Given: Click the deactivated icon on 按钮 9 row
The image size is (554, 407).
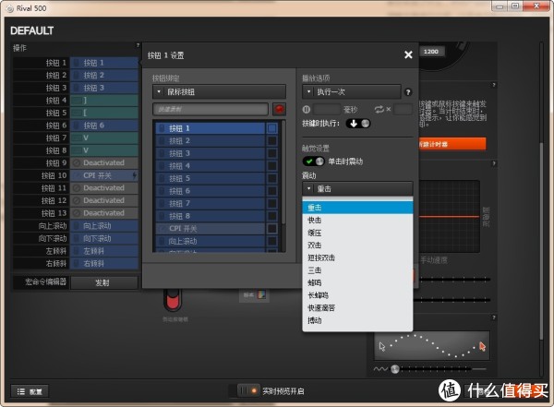Looking at the screenshot, I should point(77,162).
